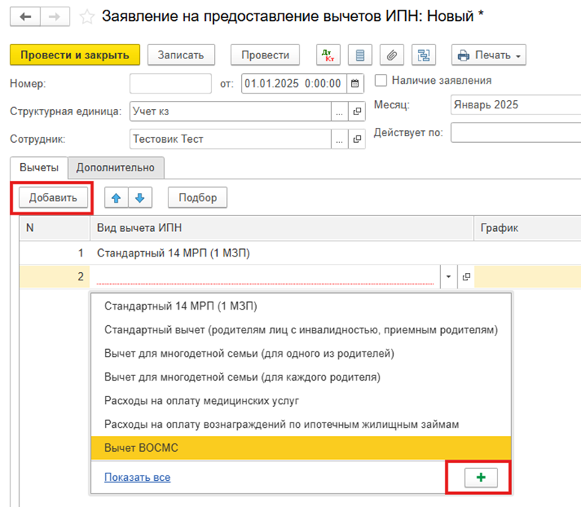Add document to favorites with star icon

pos(87,16)
